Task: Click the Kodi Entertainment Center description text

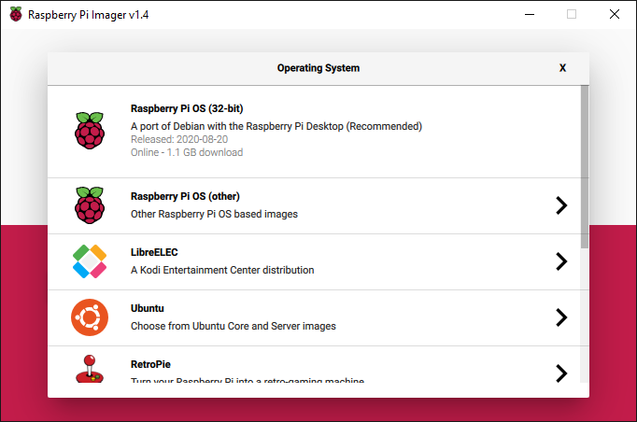Action: pos(222,270)
